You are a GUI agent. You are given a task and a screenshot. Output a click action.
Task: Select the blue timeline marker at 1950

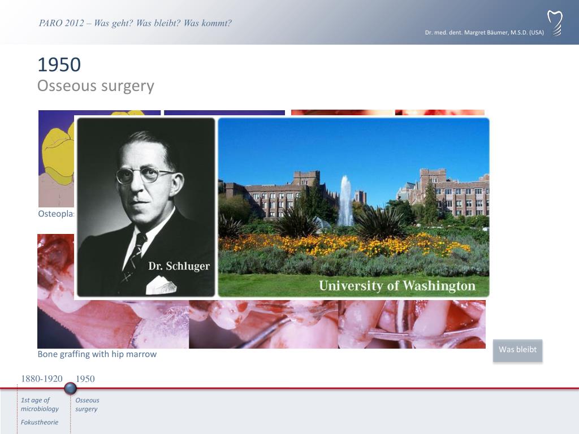tap(70, 388)
